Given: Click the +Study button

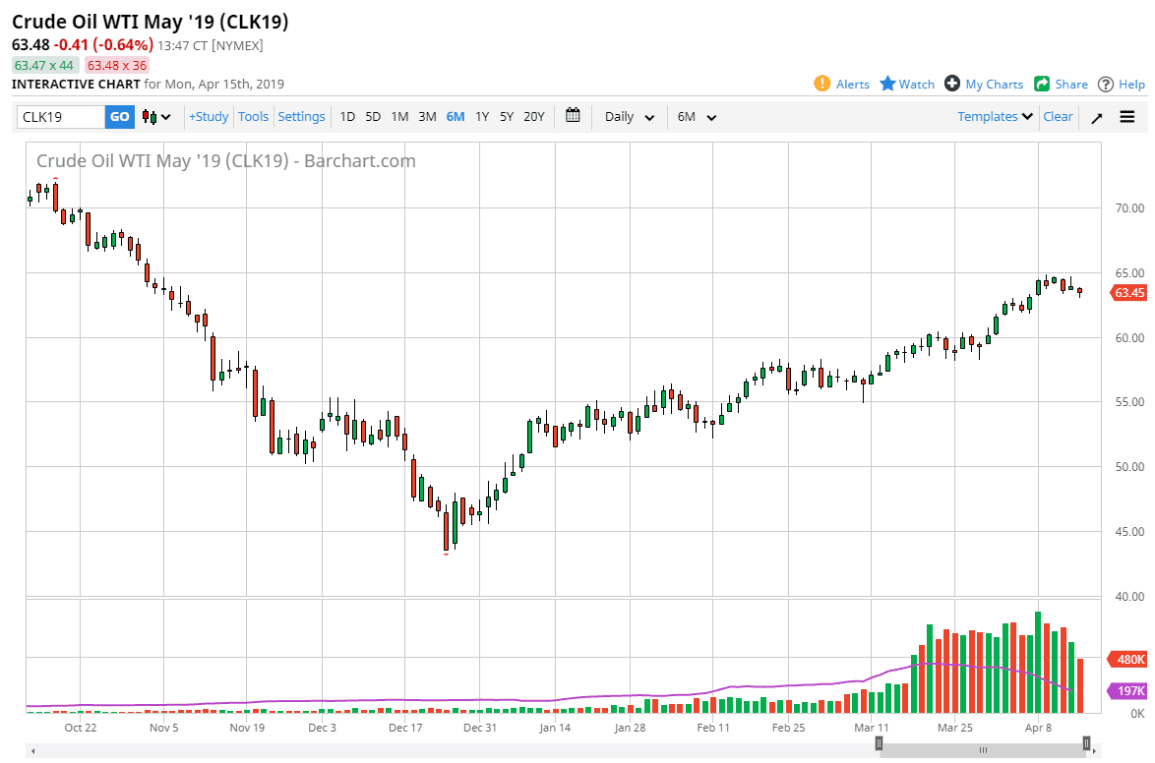Looking at the screenshot, I should (x=209, y=117).
